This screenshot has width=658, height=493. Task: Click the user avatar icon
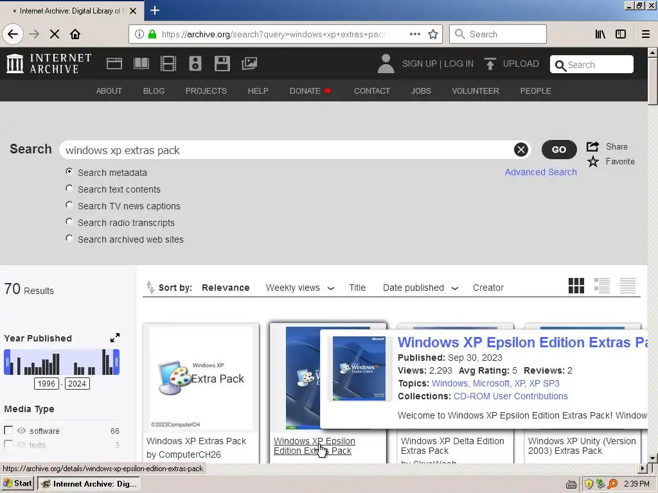click(386, 64)
